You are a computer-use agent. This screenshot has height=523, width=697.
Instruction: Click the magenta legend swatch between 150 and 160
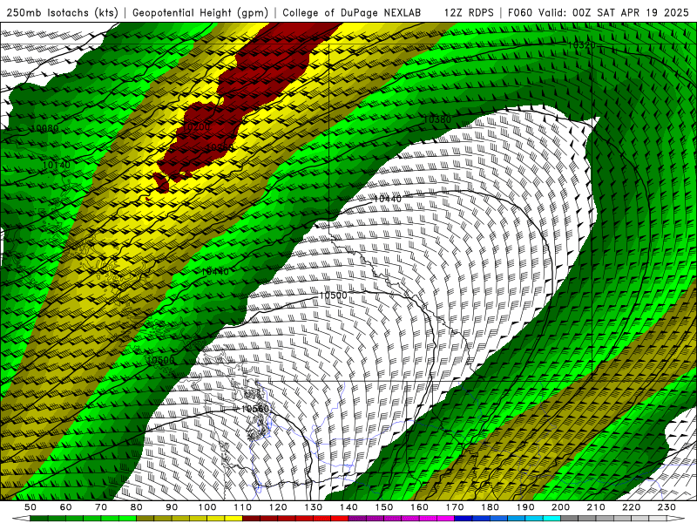tap(402, 519)
